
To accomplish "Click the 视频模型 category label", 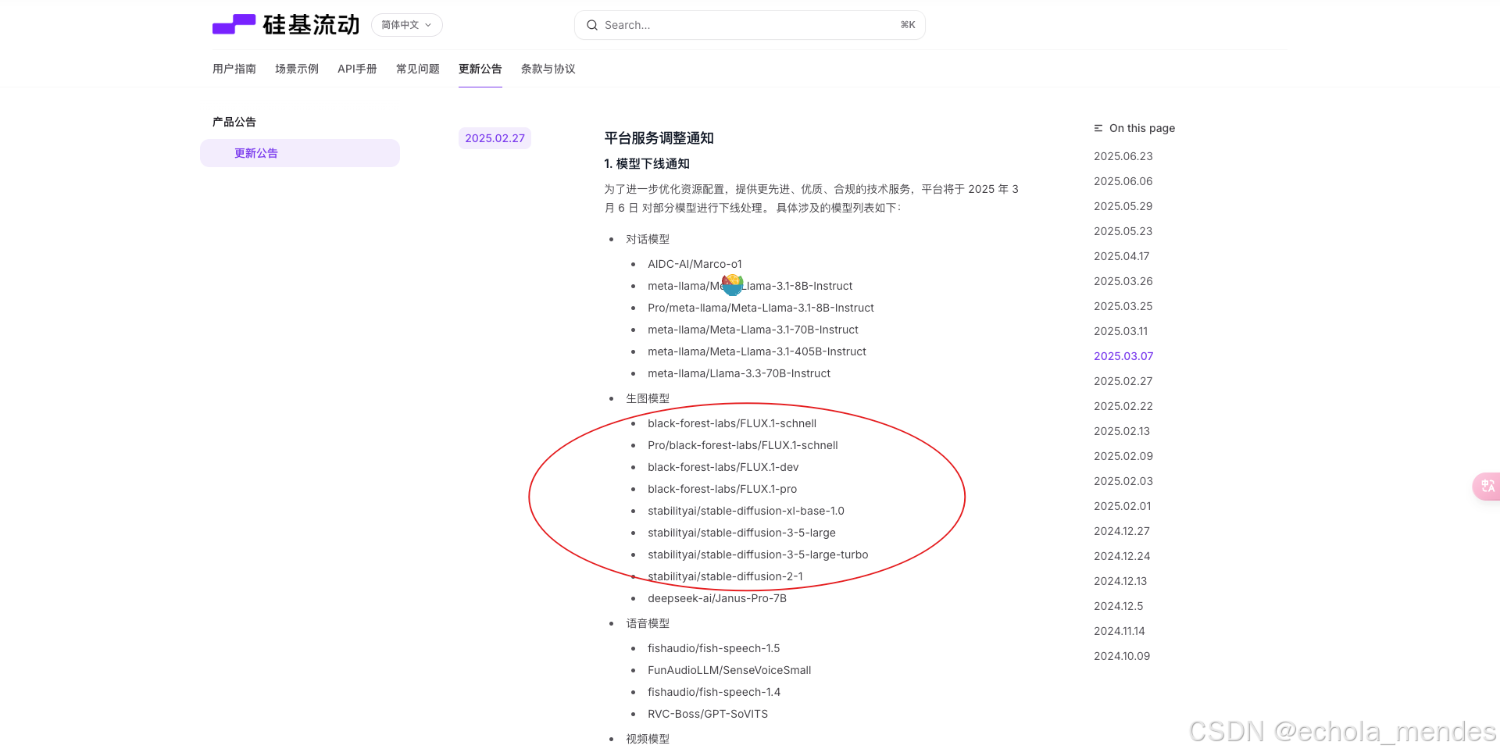I will [648, 739].
